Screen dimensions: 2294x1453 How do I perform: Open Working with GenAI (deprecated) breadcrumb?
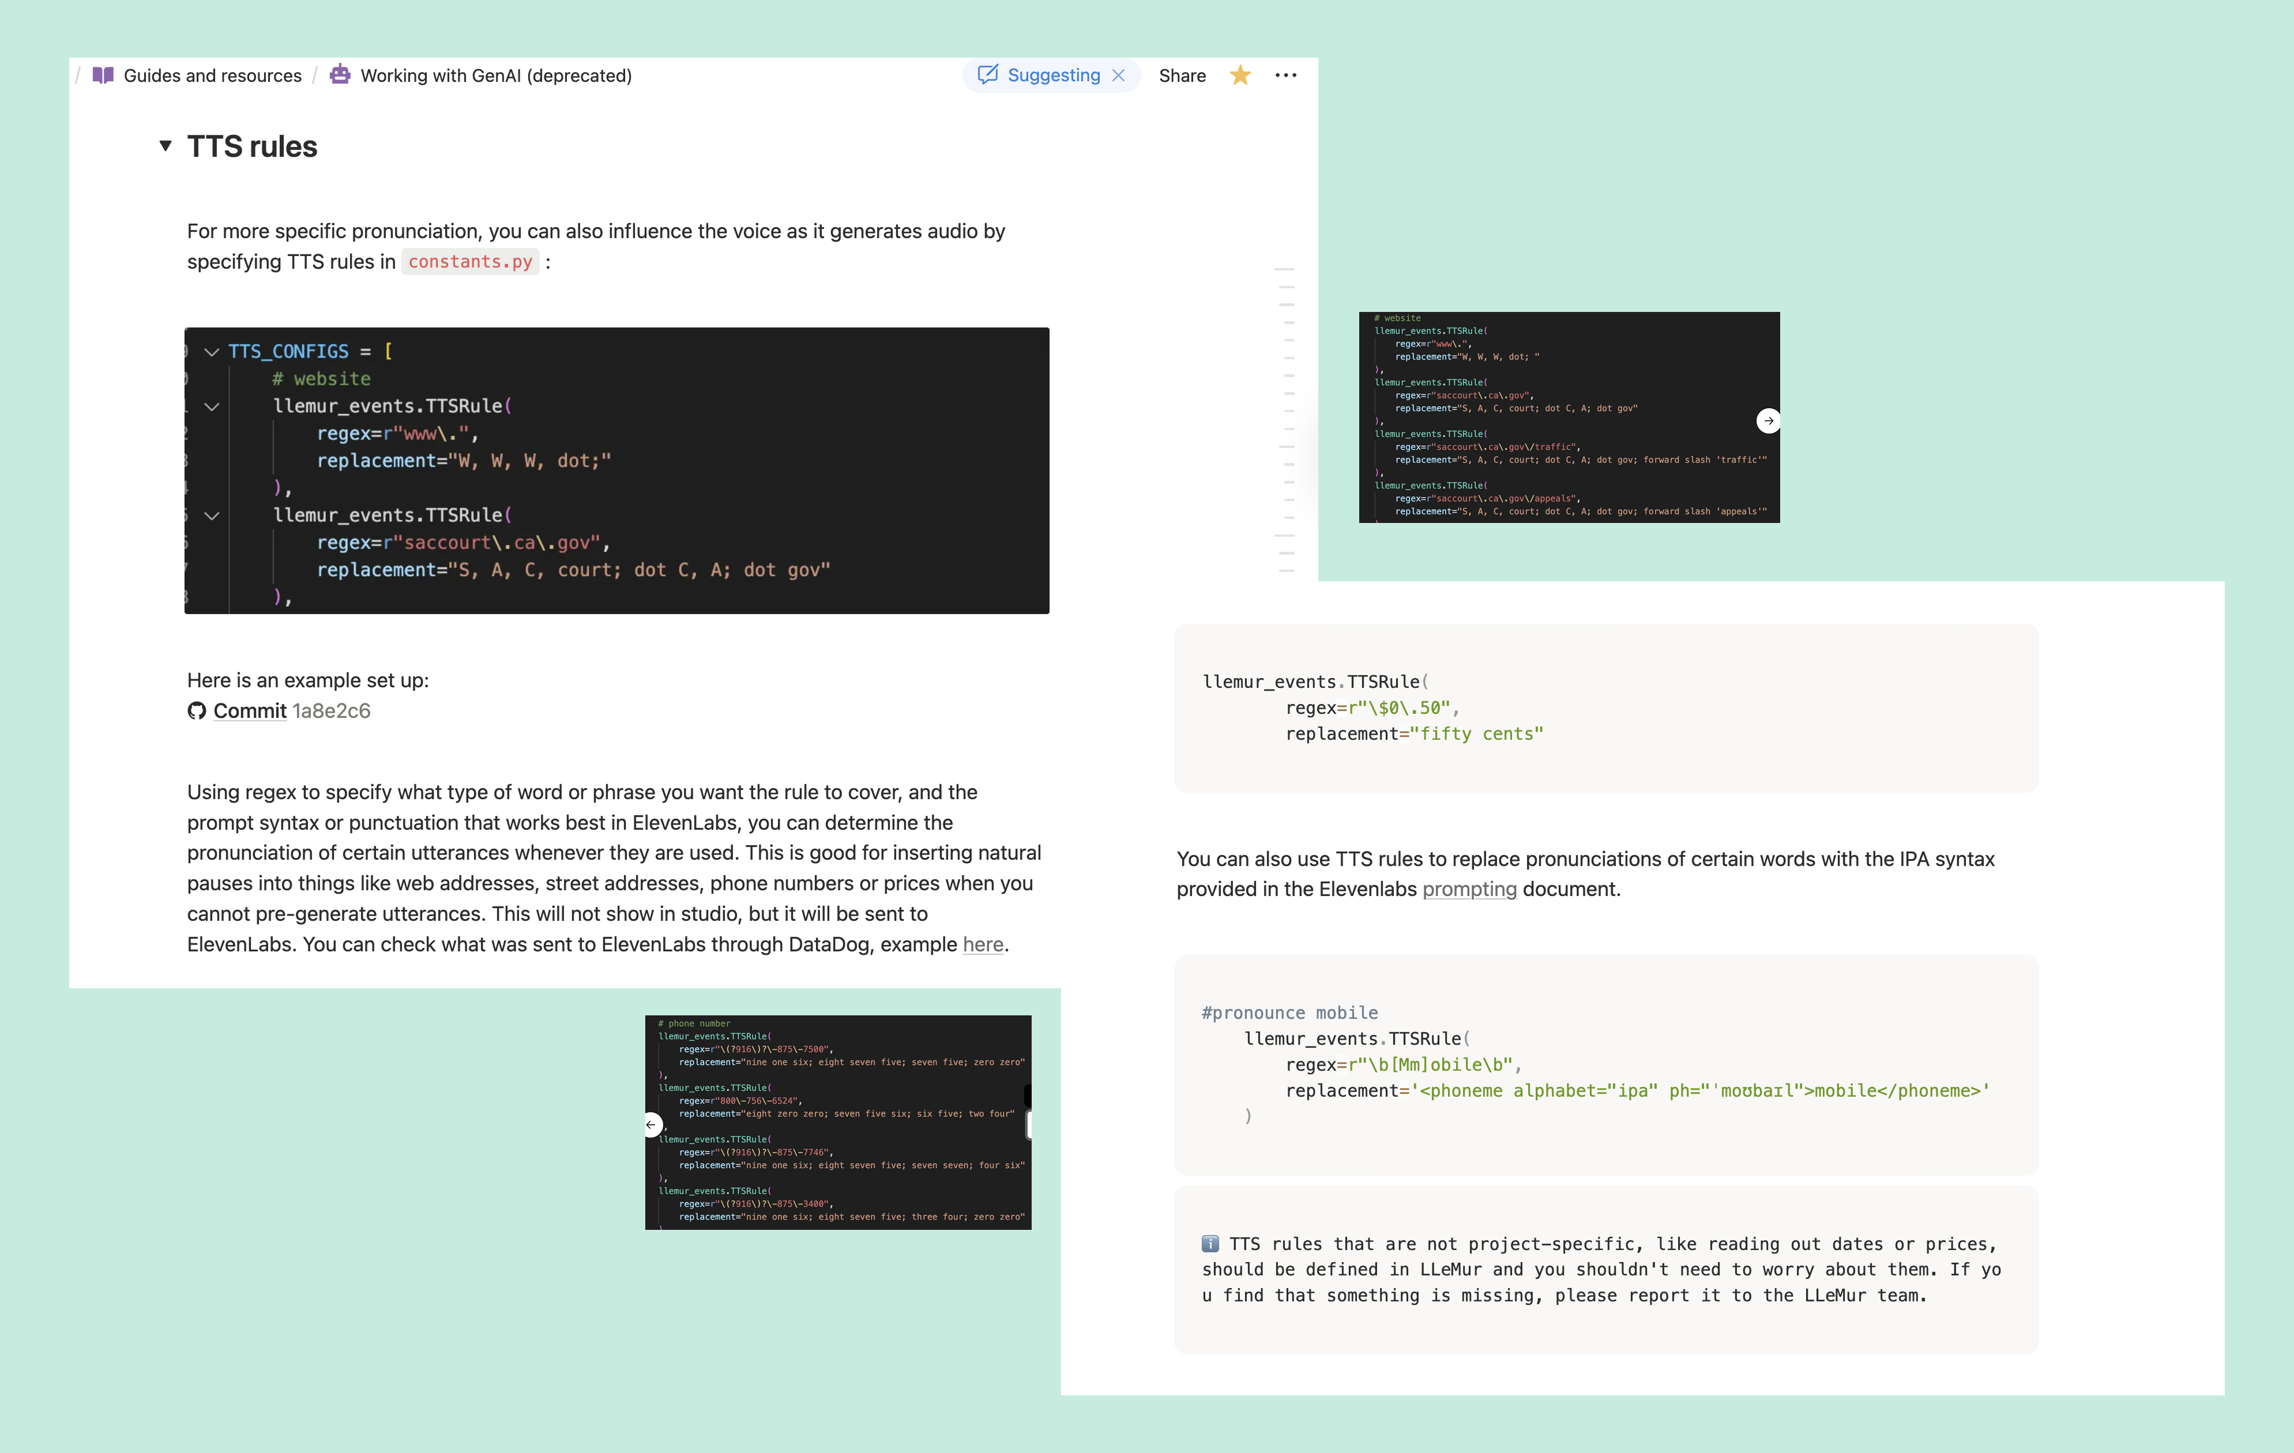pos(495,76)
